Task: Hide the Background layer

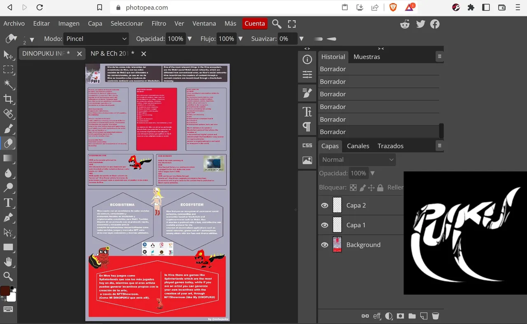Action: click(x=325, y=245)
